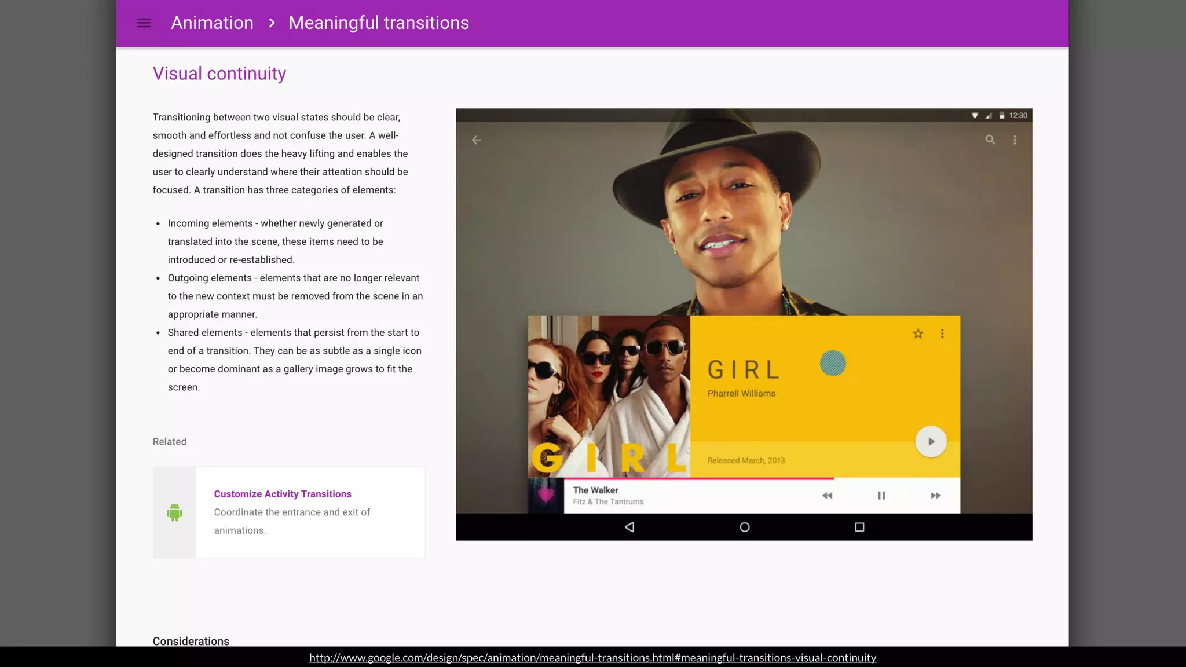Click the battery status icon in mockup
Screen dimensions: 1186x667
point(1002,116)
